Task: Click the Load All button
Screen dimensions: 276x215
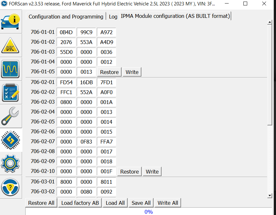Action: click(115, 203)
